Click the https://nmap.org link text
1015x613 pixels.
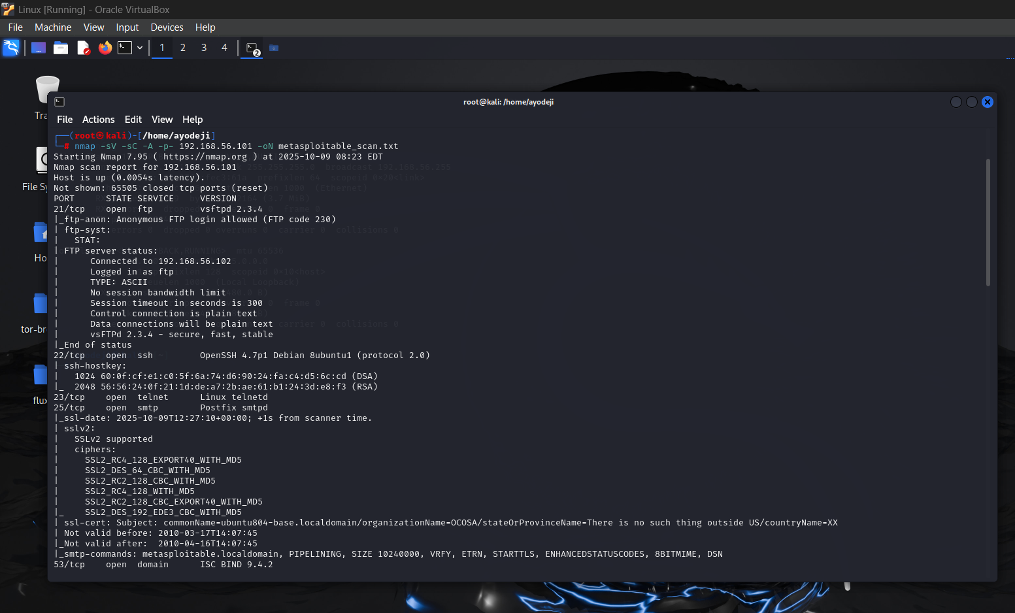tap(205, 157)
